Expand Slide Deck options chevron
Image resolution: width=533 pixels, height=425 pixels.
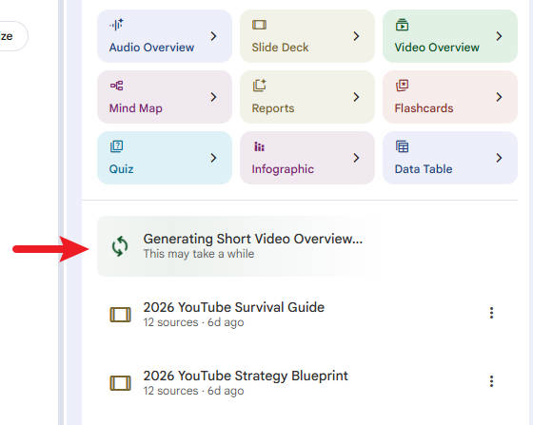click(x=356, y=36)
